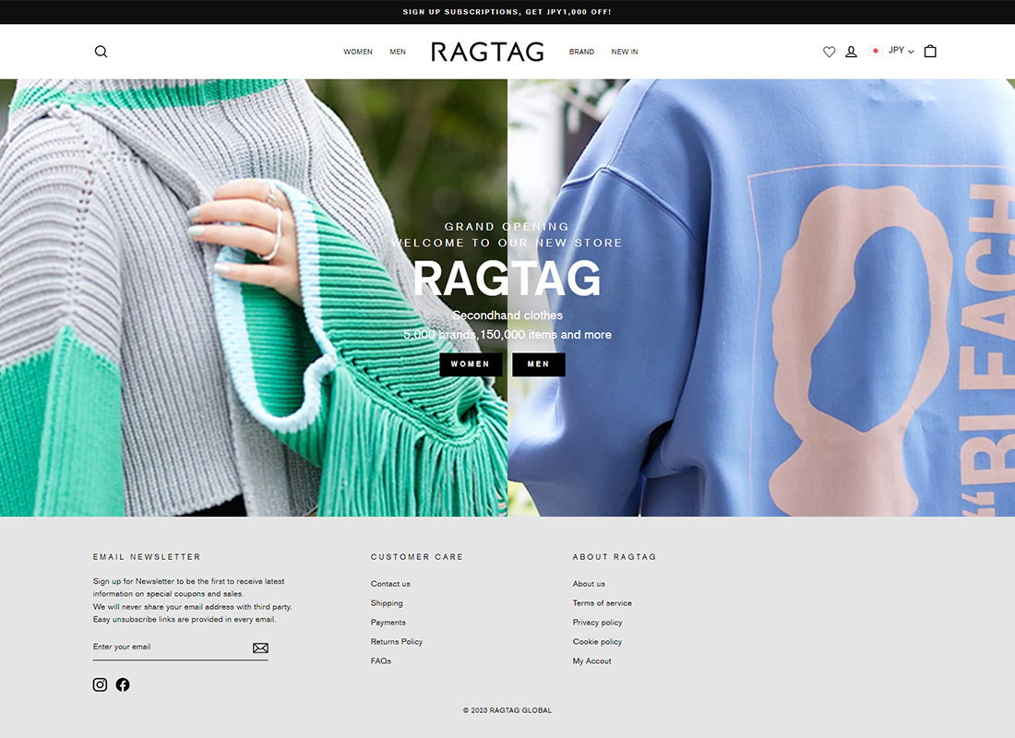Image resolution: width=1015 pixels, height=738 pixels.
Task: Click the EMAIL NEWSLETTER heading
Action: (147, 557)
